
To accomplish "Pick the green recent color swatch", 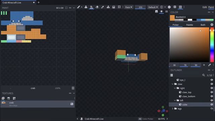I will coord(212,20).
